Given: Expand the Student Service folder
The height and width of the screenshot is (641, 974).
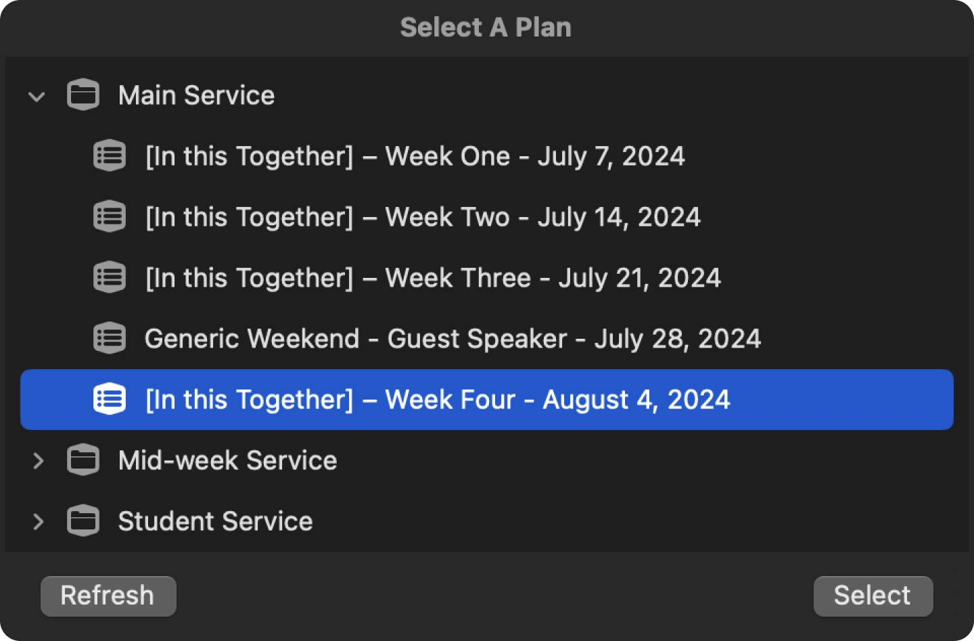Looking at the screenshot, I should click(x=39, y=521).
